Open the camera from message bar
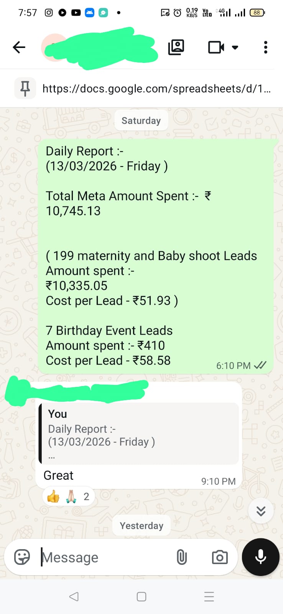The width and height of the screenshot is (283, 614). pyautogui.click(x=220, y=557)
